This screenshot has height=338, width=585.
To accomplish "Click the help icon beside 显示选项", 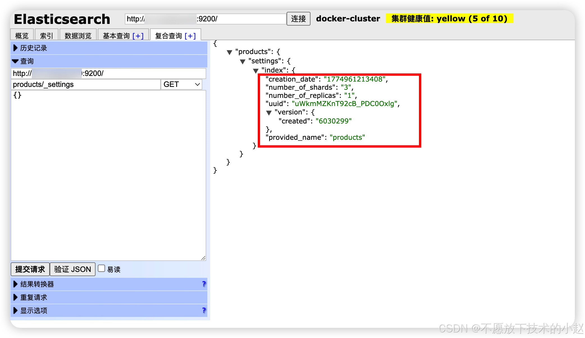I will (x=204, y=310).
